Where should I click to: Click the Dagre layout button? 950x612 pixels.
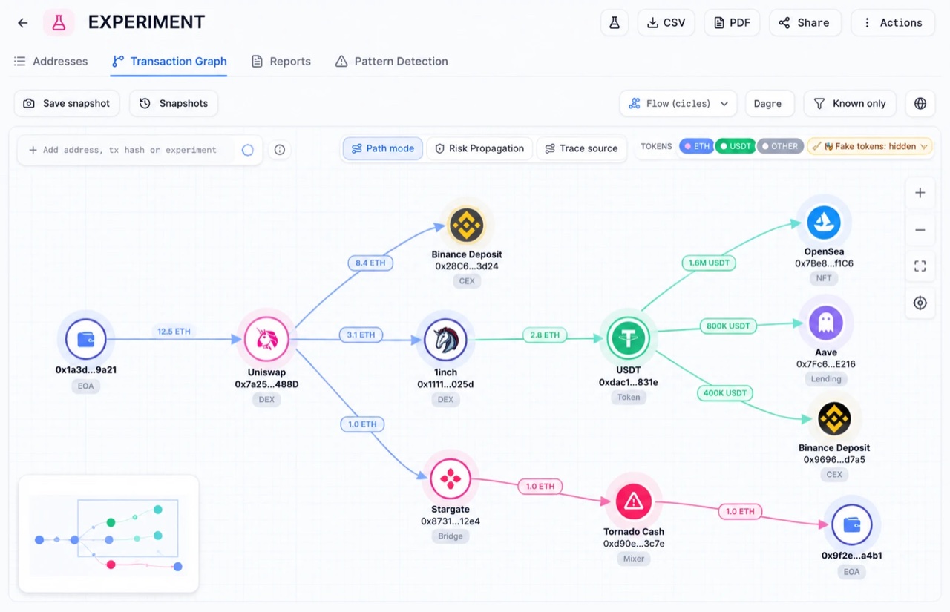(770, 104)
